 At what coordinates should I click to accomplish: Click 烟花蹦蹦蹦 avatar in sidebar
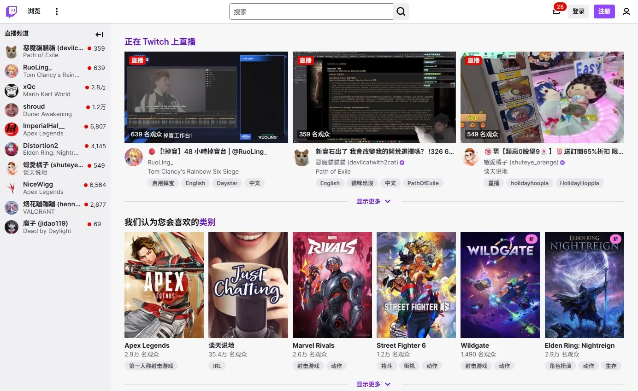point(12,208)
